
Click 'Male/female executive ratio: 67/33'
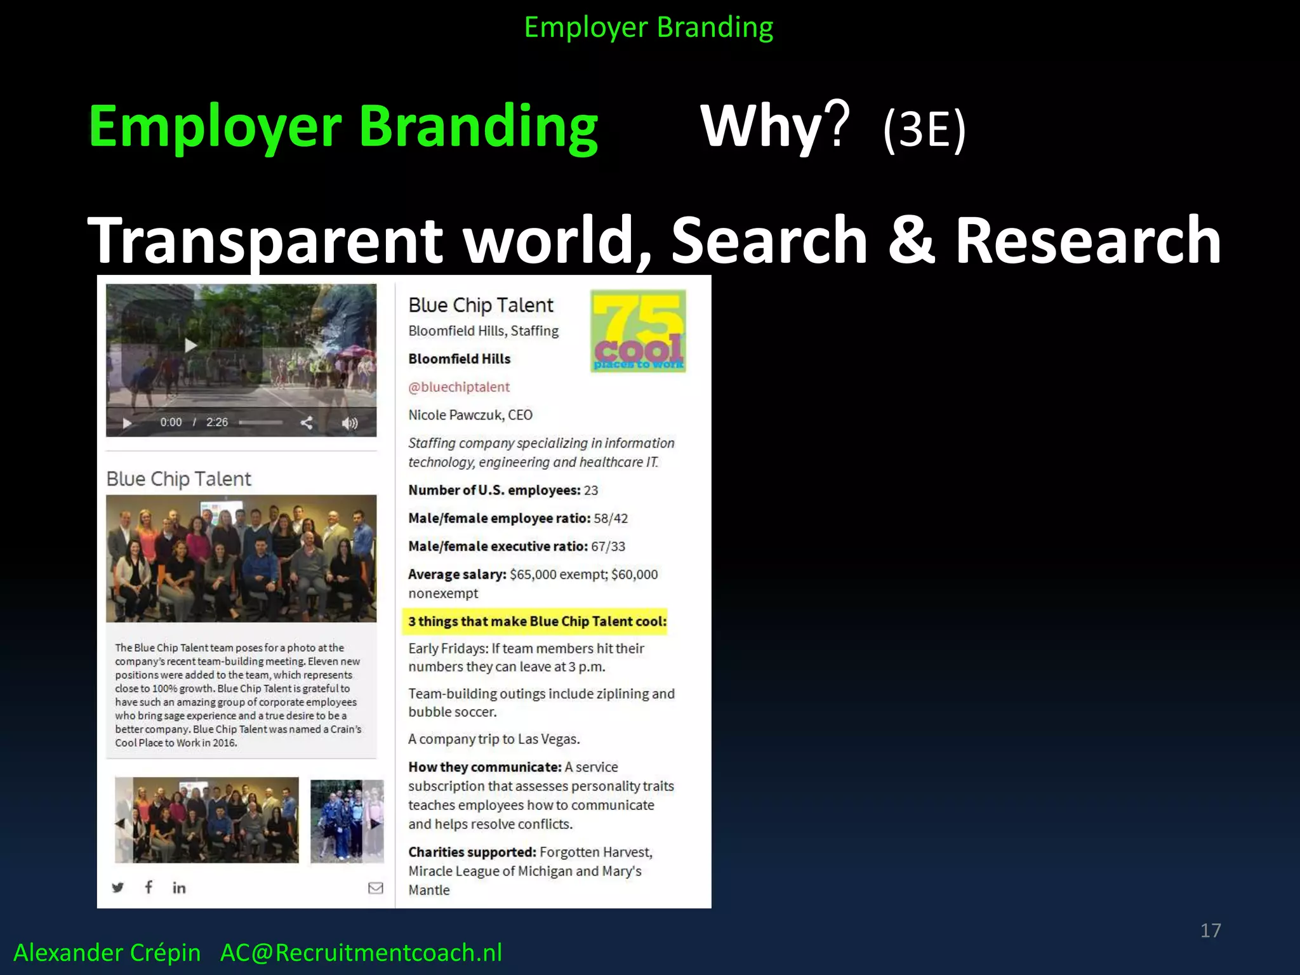pyautogui.click(x=517, y=547)
